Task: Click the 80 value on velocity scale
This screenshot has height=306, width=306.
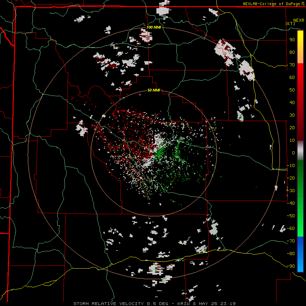Action: point(292,52)
